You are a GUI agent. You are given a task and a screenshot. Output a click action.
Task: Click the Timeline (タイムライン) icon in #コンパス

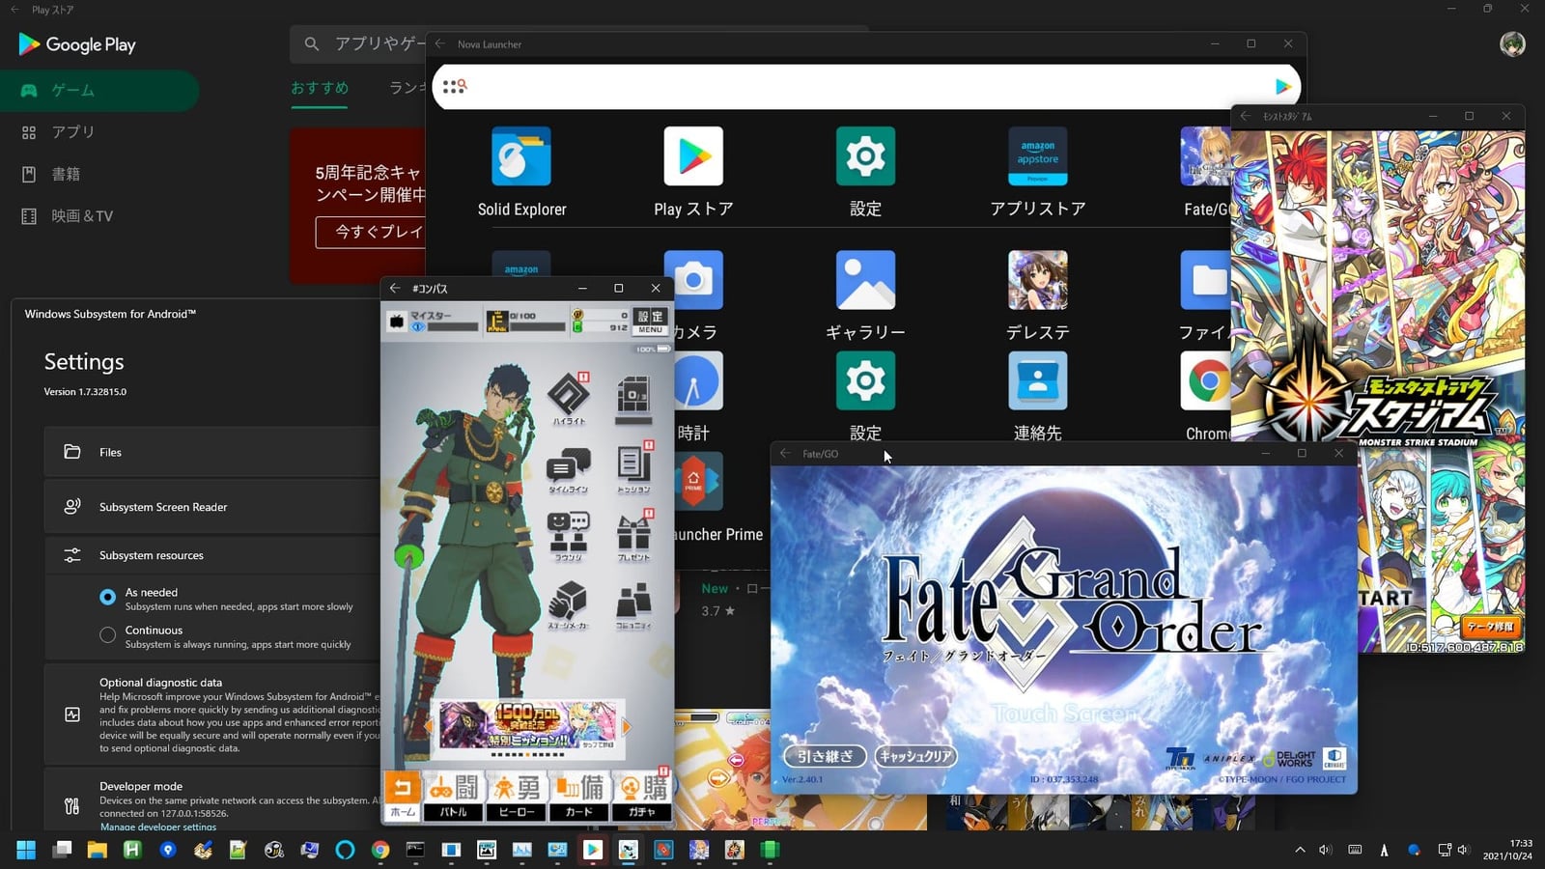568,467
